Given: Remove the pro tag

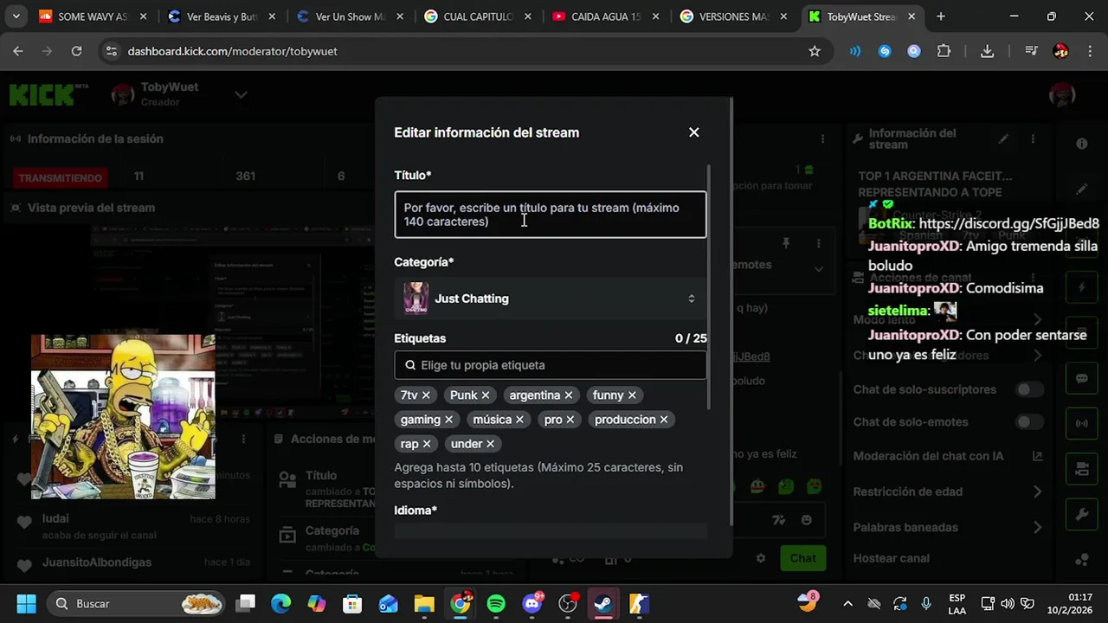Looking at the screenshot, I should click(x=570, y=420).
